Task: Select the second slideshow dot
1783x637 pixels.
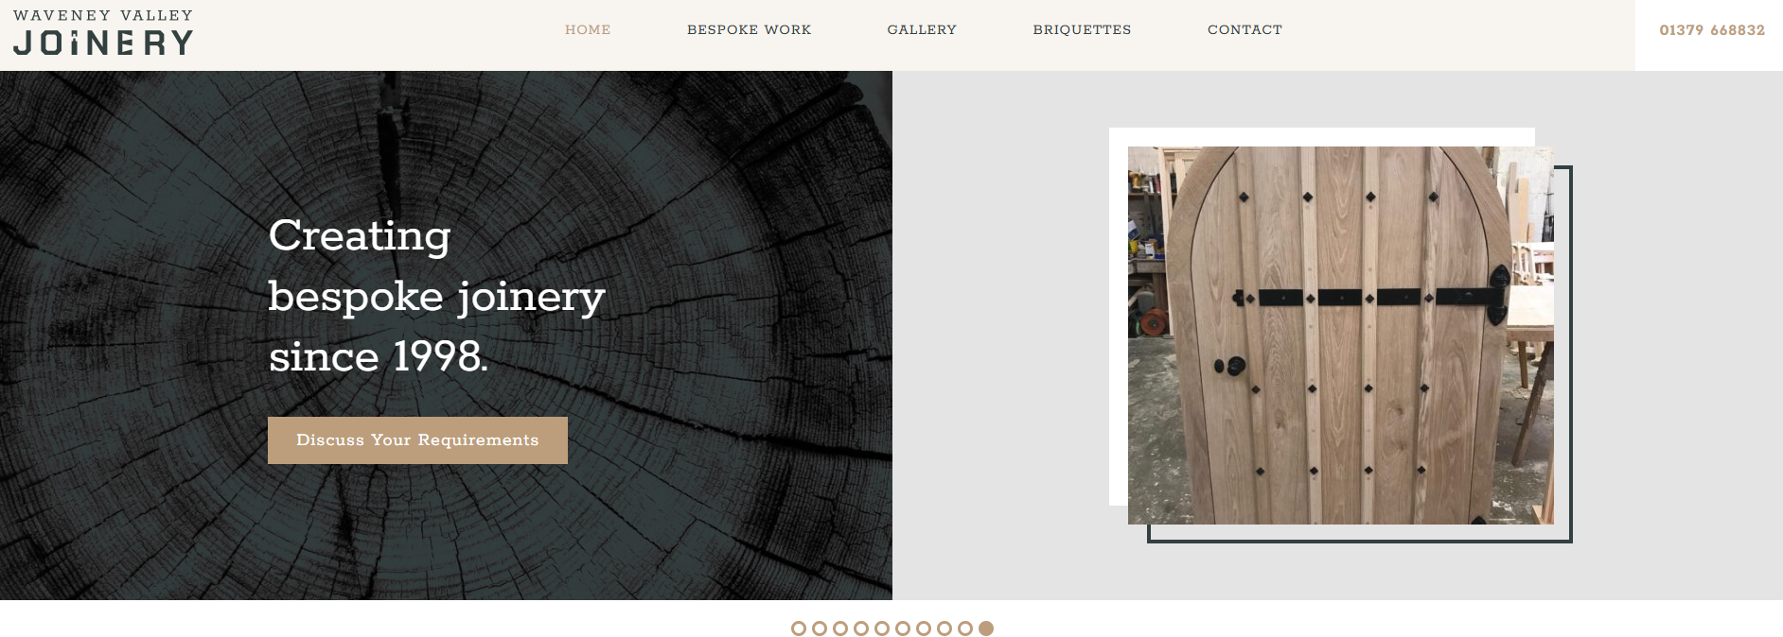Action: pos(820,628)
